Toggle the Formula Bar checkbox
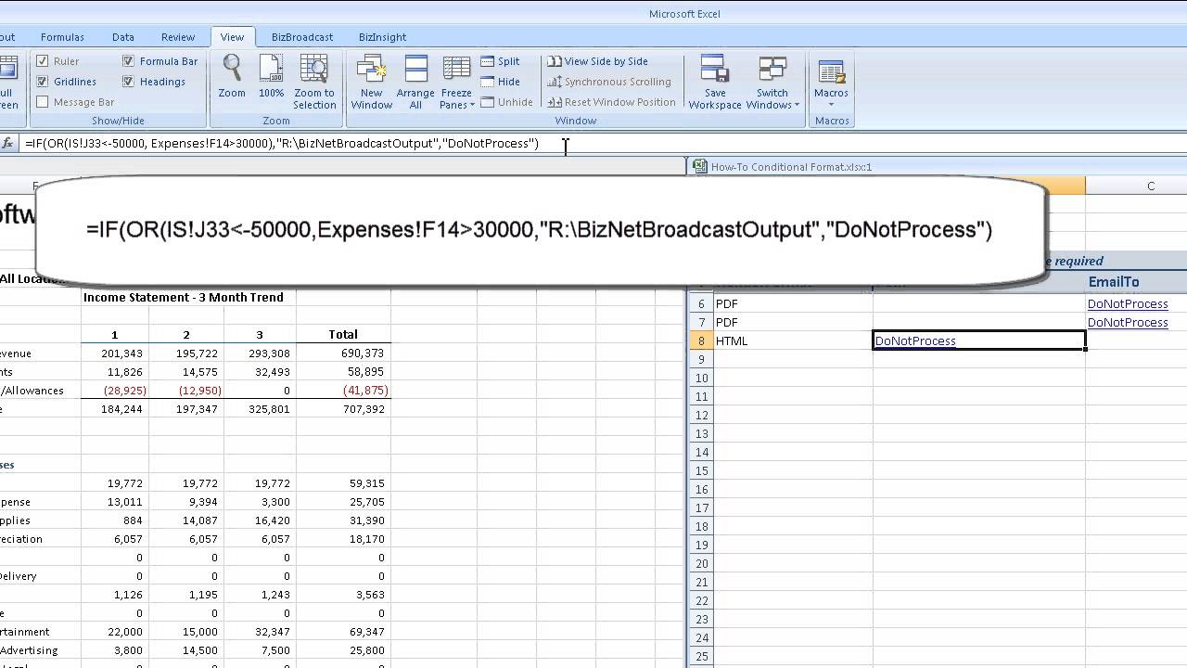The width and height of the screenshot is (1187, 668). coord(128,61)
